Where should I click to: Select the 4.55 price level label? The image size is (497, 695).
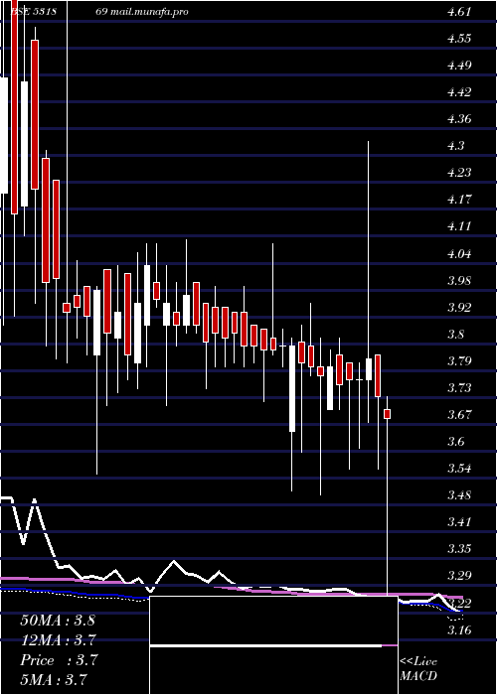tap(459, 39)
